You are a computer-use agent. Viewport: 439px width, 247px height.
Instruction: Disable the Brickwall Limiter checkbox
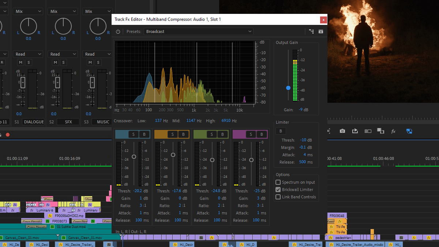278,190
